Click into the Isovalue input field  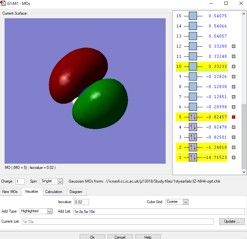pos(81,202)
